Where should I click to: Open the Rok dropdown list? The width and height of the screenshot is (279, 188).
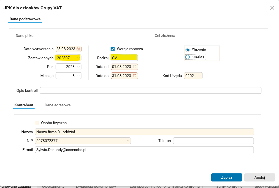78,67
